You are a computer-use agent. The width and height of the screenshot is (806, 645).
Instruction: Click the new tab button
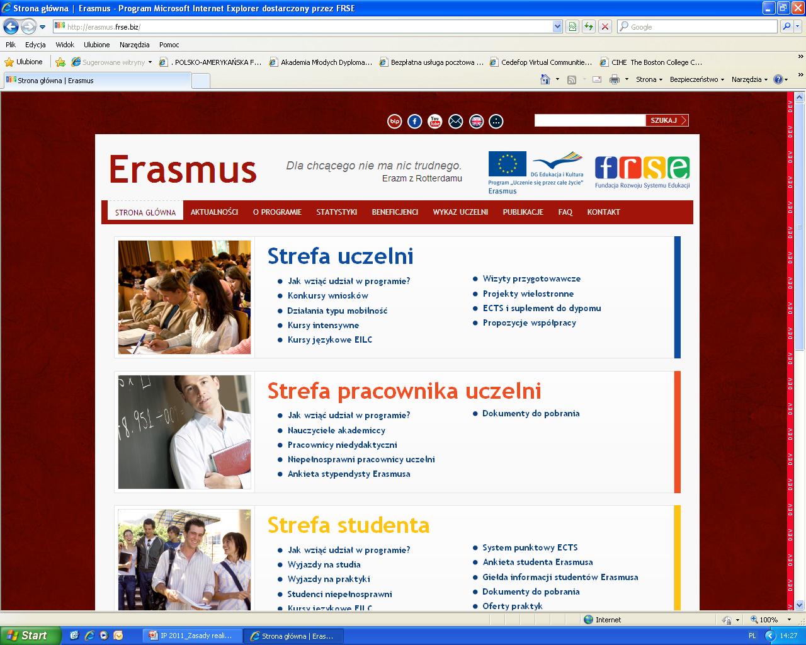[x=200, y=81]
